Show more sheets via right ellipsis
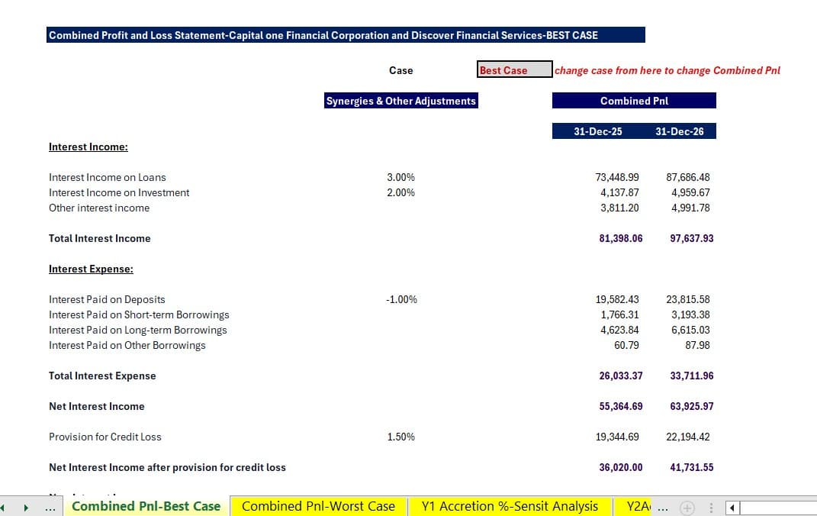Viewport: 817px width, 516px height. coord(663,507)
